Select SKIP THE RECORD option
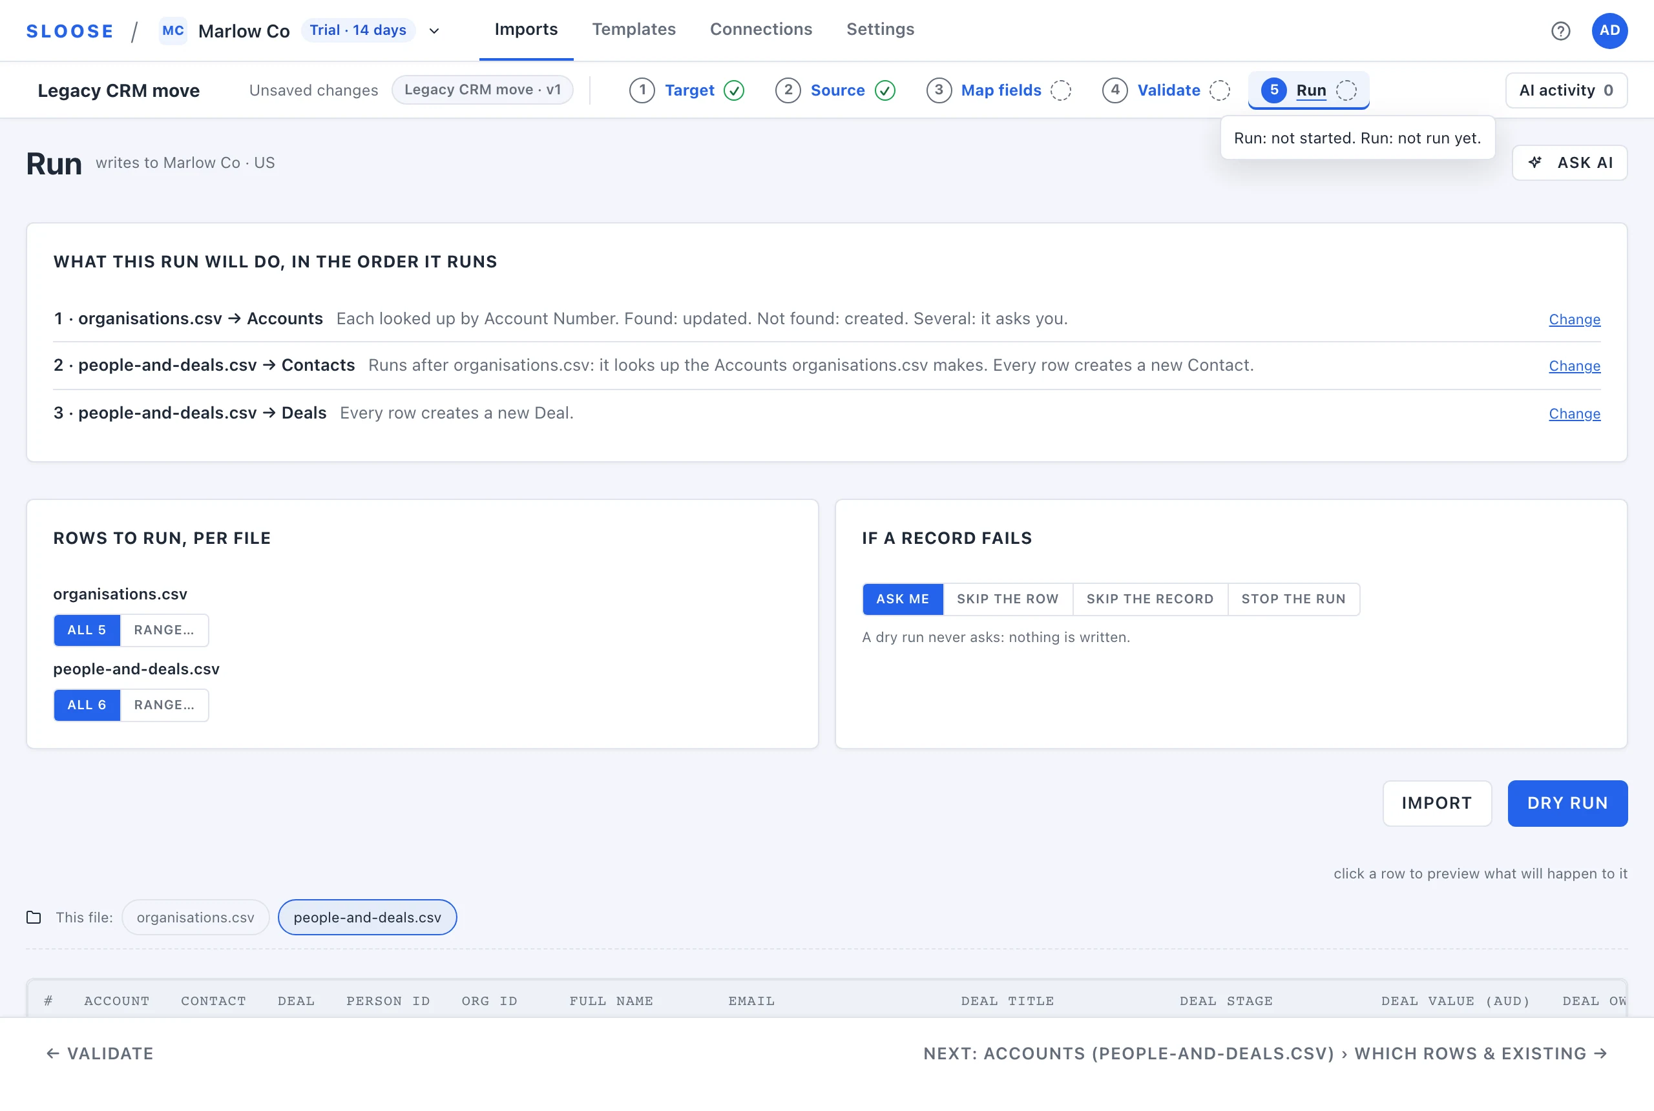Viewport: 1654px width, 1111px height. 1150,599
